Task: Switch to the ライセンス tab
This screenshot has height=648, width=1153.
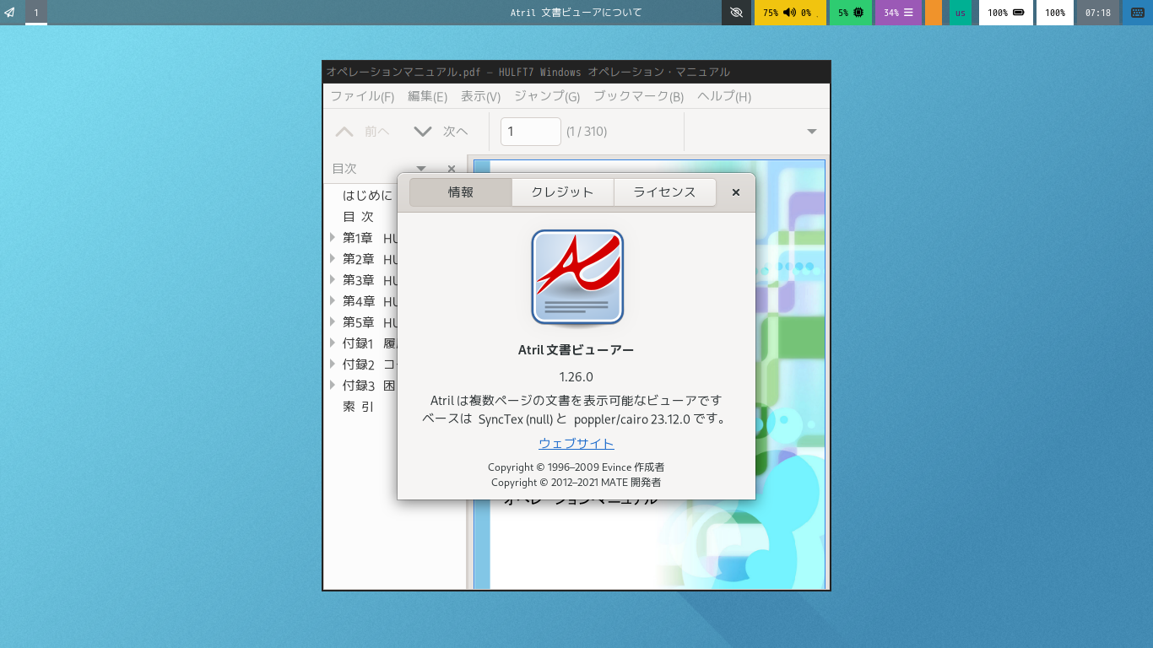Action: click(665, 192)
